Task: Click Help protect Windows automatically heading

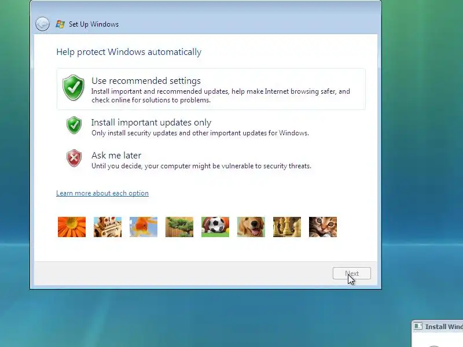Action: click(x=128, y=52)
